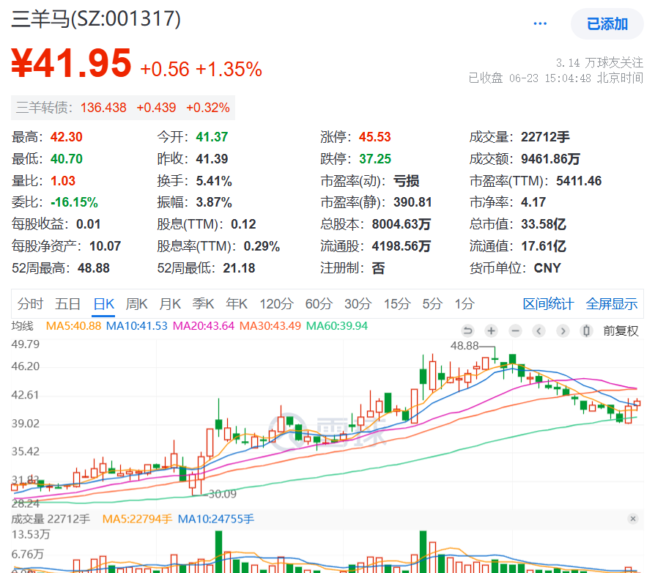Click the 已添加 watchlist button
655x573 pixels.
click(607, 24)
